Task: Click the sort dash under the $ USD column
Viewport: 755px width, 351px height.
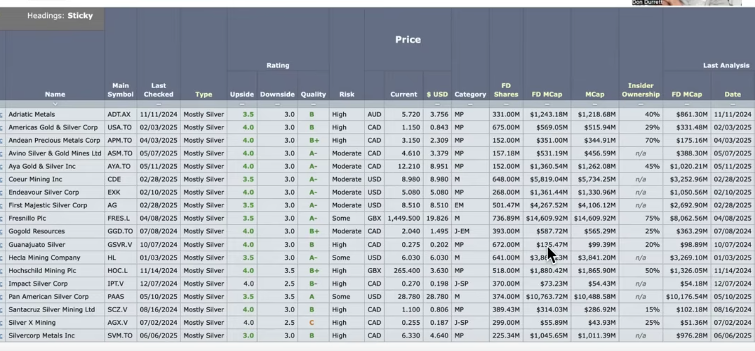Action: coord(437,104)
